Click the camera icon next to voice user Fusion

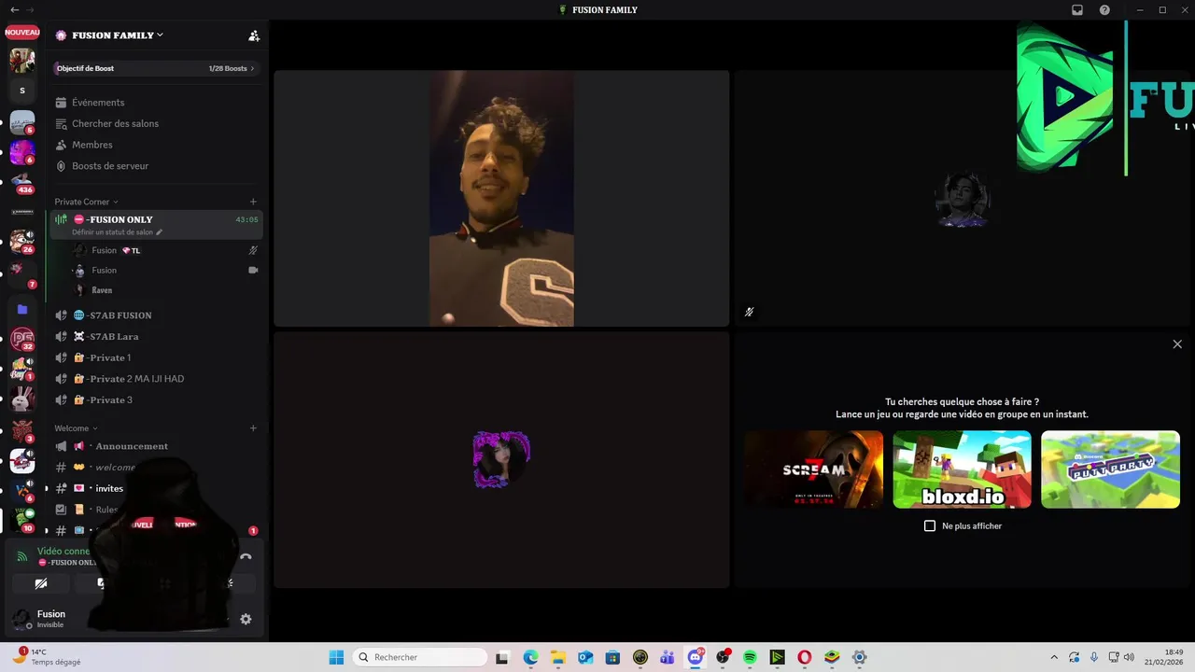253,270
